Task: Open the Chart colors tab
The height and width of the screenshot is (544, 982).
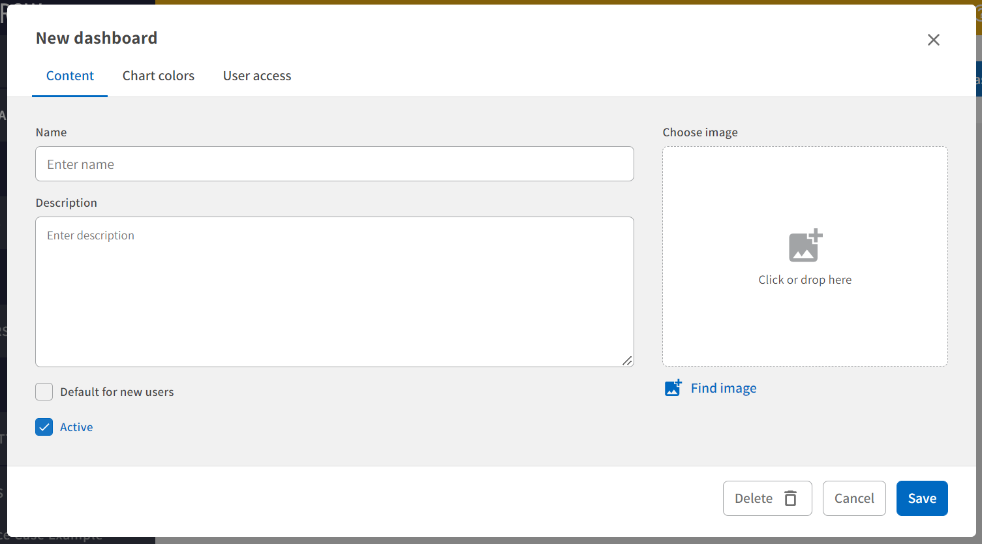Action: click(x=159, y=76)
